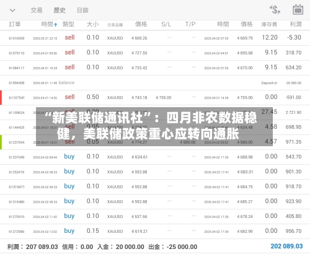Select order 61319471 row
The width and height of the screenshot is (310, 254).
point(155,186)
